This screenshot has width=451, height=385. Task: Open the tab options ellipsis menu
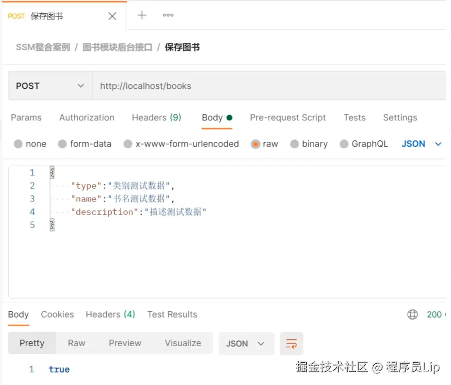pyautogui.click(x=168, y=15)
